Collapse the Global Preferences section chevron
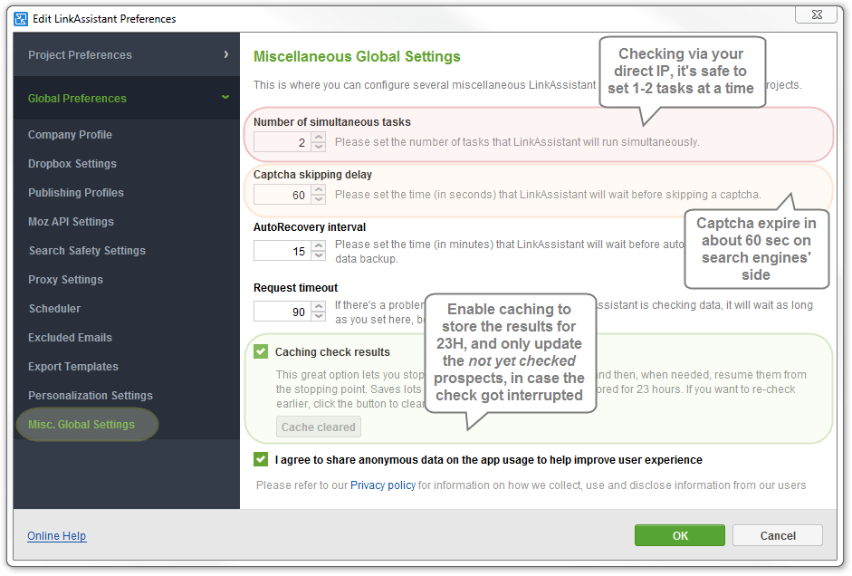The image size is (852, 576). point(225,97)
